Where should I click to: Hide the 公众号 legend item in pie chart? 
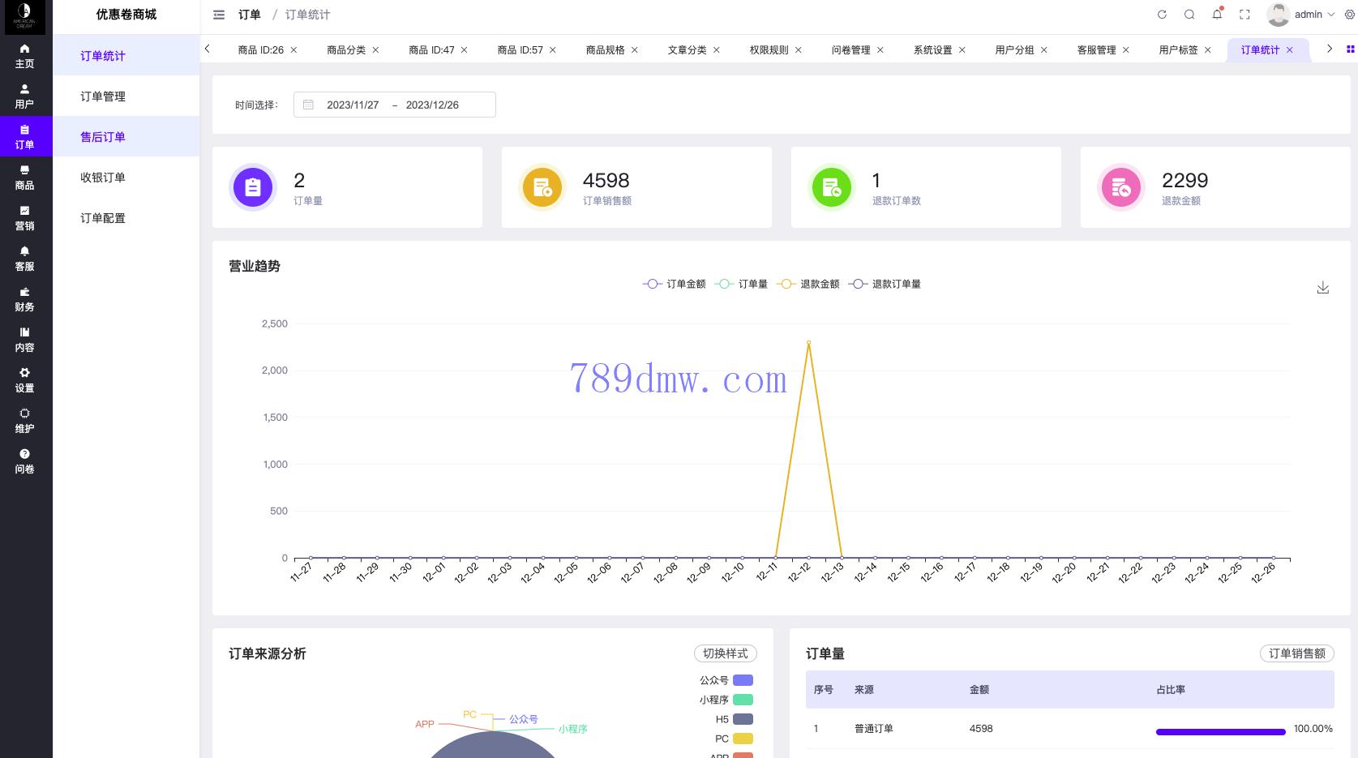tap(726, 680)
